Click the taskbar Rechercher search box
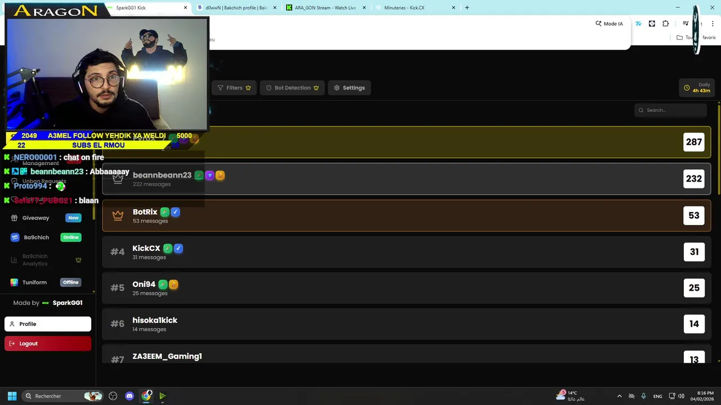The height and width of the screenshot is (405, 721). tap(63, 396)
